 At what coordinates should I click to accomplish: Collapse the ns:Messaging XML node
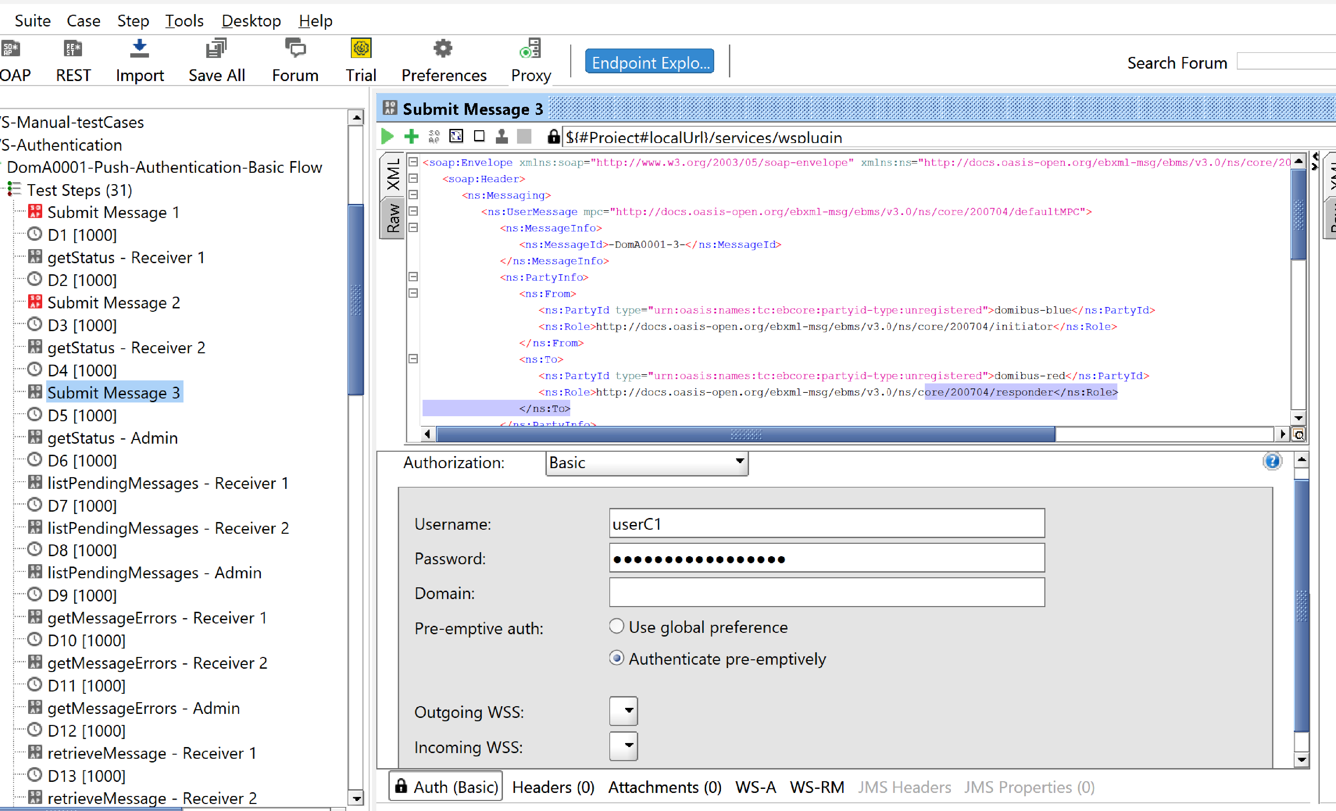click(x=413, y=194)
